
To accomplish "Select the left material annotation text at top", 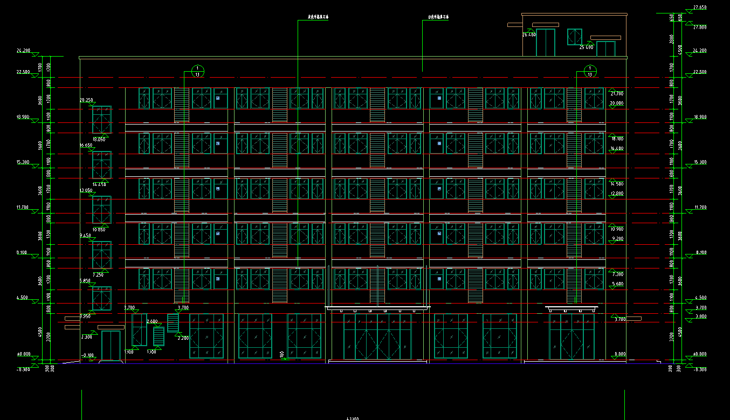I will pos(318,17).
